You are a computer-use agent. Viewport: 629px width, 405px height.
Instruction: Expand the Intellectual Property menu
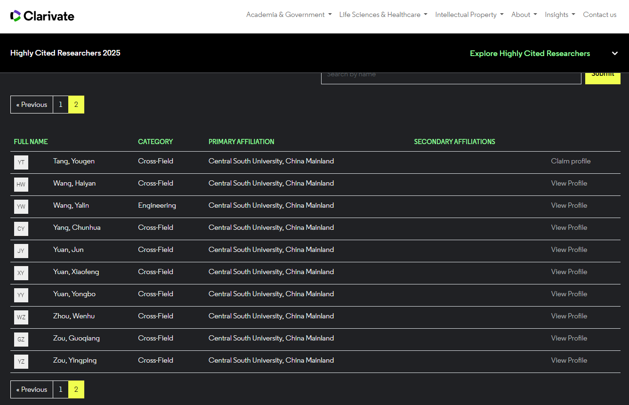469,15
